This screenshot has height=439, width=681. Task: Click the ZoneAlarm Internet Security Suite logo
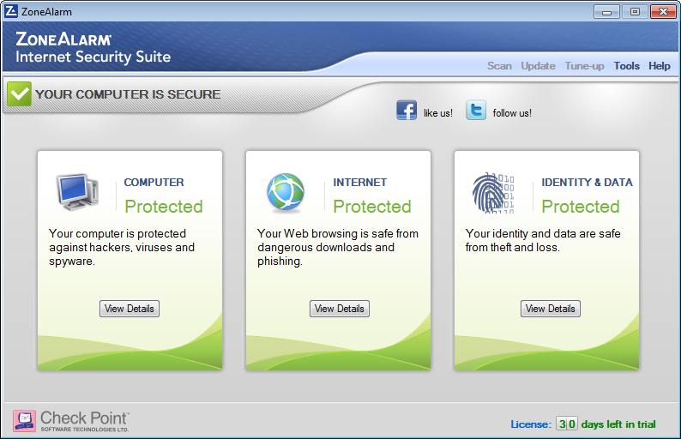(93, 48)
